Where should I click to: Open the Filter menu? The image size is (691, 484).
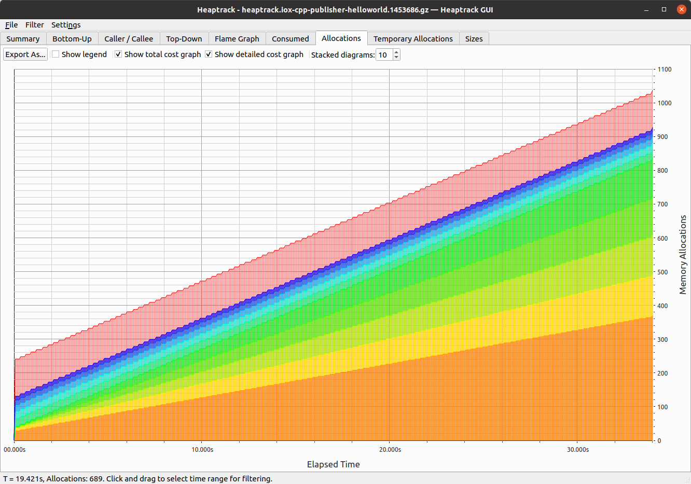[x=35, y=24]
